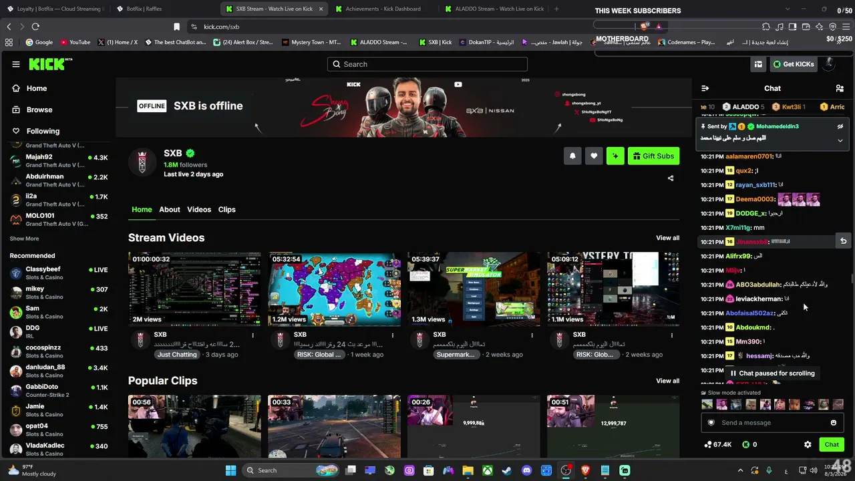Image resolution: width=855 pixels, height=481 pixels.
Task: Open the YouTube bookmark
Action: 75,42
